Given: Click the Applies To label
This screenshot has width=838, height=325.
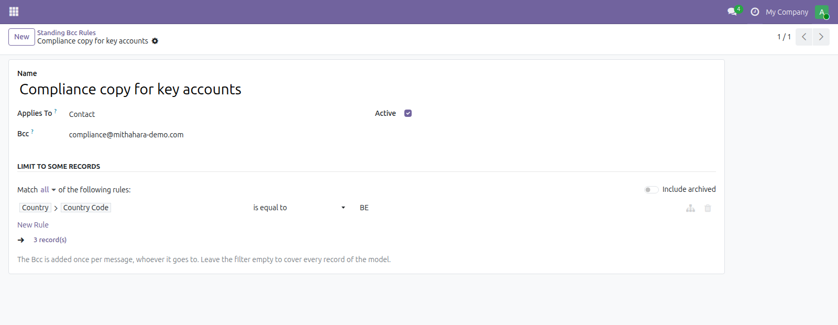Looking at the screenshot, I should (x=35, y=113).
